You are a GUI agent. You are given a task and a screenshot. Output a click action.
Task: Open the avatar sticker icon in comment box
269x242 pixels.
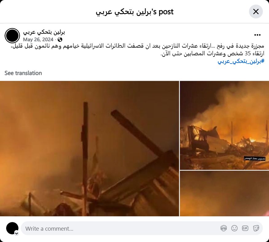pos(224,228)
